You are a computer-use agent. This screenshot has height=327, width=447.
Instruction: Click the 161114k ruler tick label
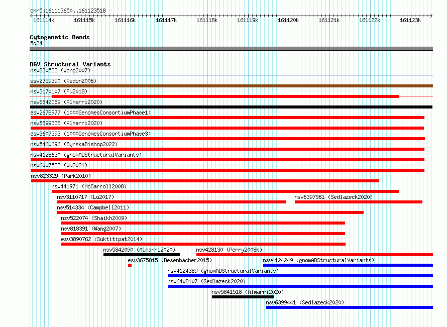tap(44, 20)
